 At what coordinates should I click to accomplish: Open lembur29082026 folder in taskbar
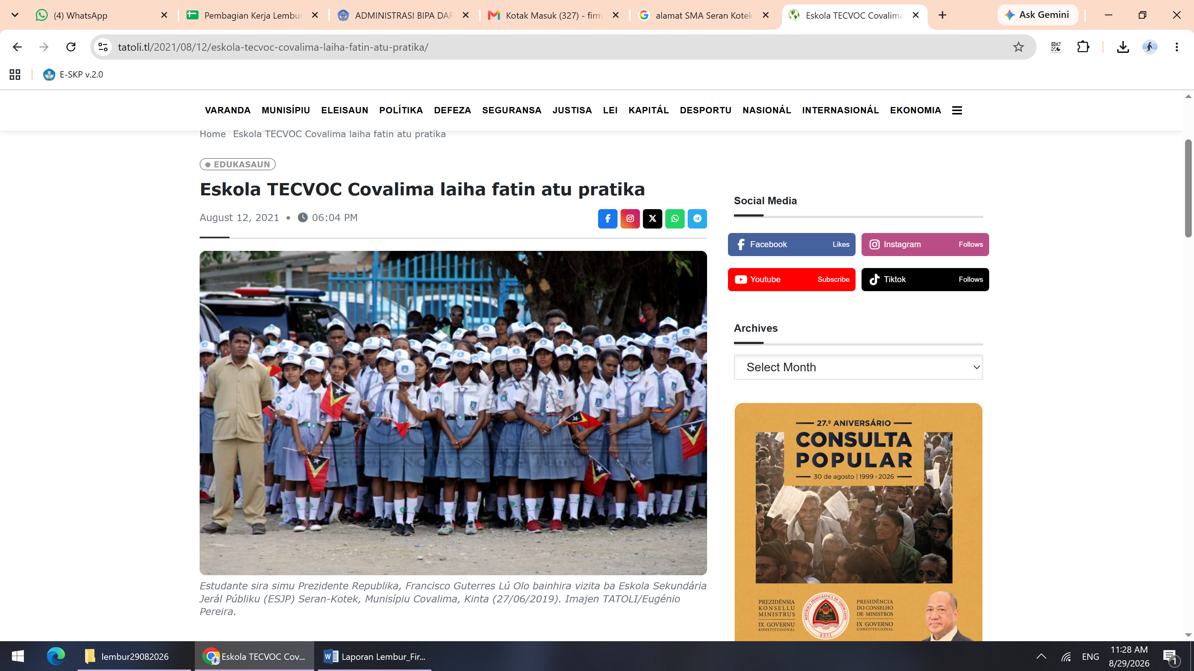[x=134, y=656]
